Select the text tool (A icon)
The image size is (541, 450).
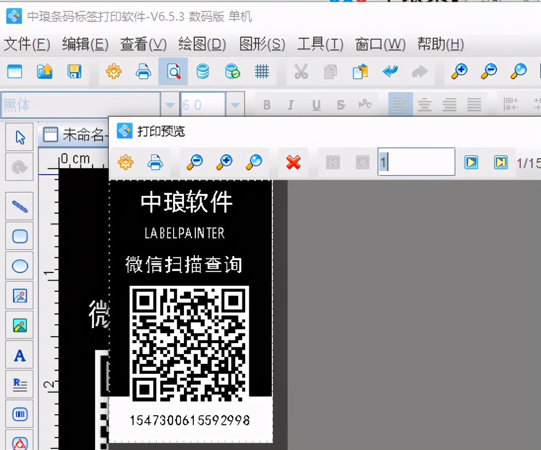[x=19, y=355]
